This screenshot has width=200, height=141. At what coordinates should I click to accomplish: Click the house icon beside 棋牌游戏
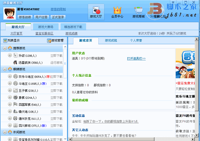tap(10, 69)
